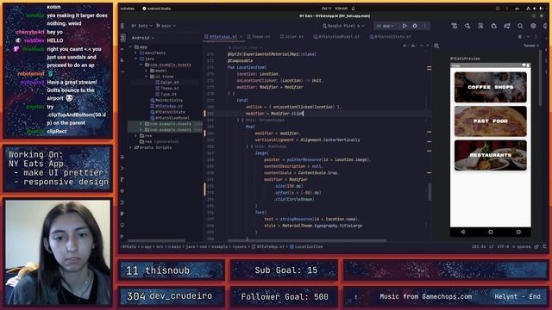
Task: Click the FAST FOOD card in preview
Action: 491,121
